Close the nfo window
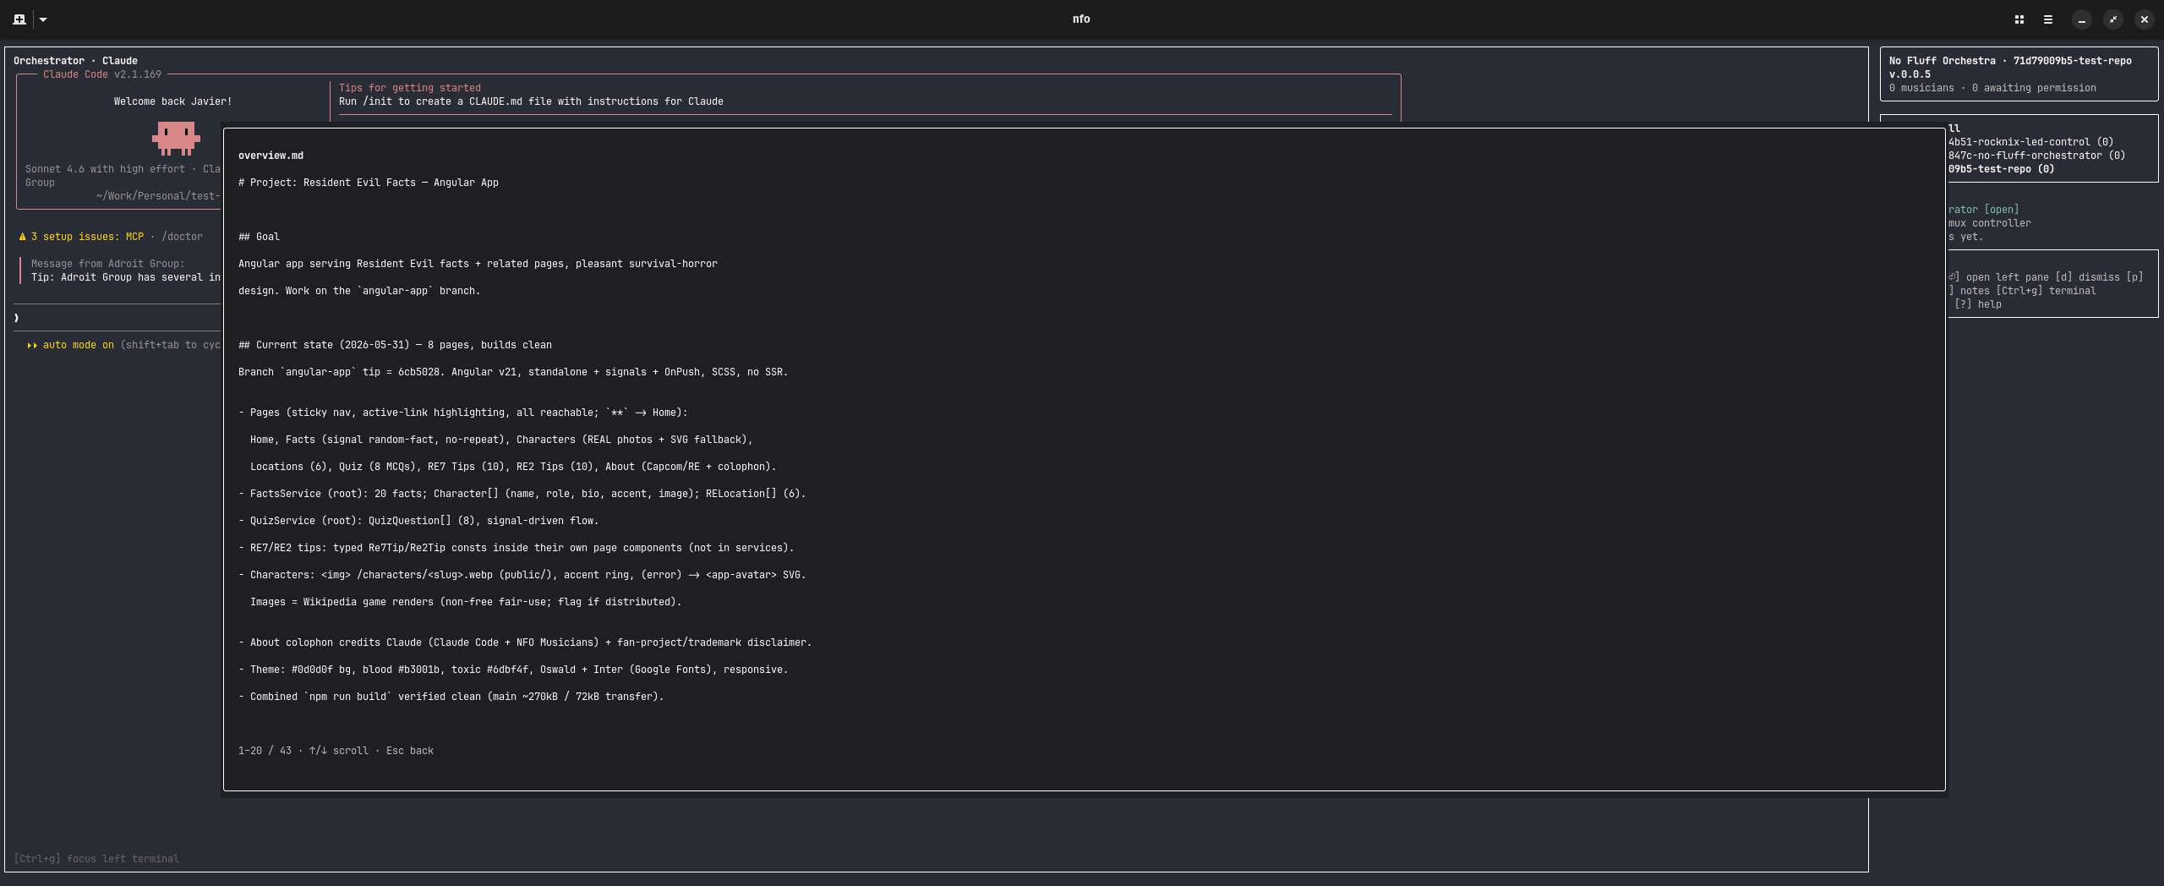This screenshot has width=2164, height=886. [2144, 19]
